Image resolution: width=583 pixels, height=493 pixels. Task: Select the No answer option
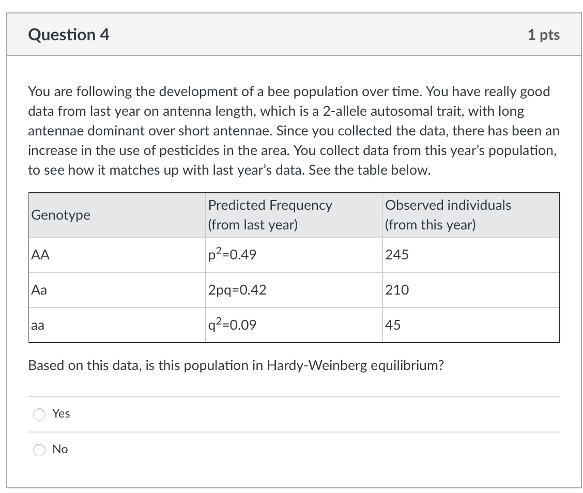pyautogui.click(x=60, y=449)
